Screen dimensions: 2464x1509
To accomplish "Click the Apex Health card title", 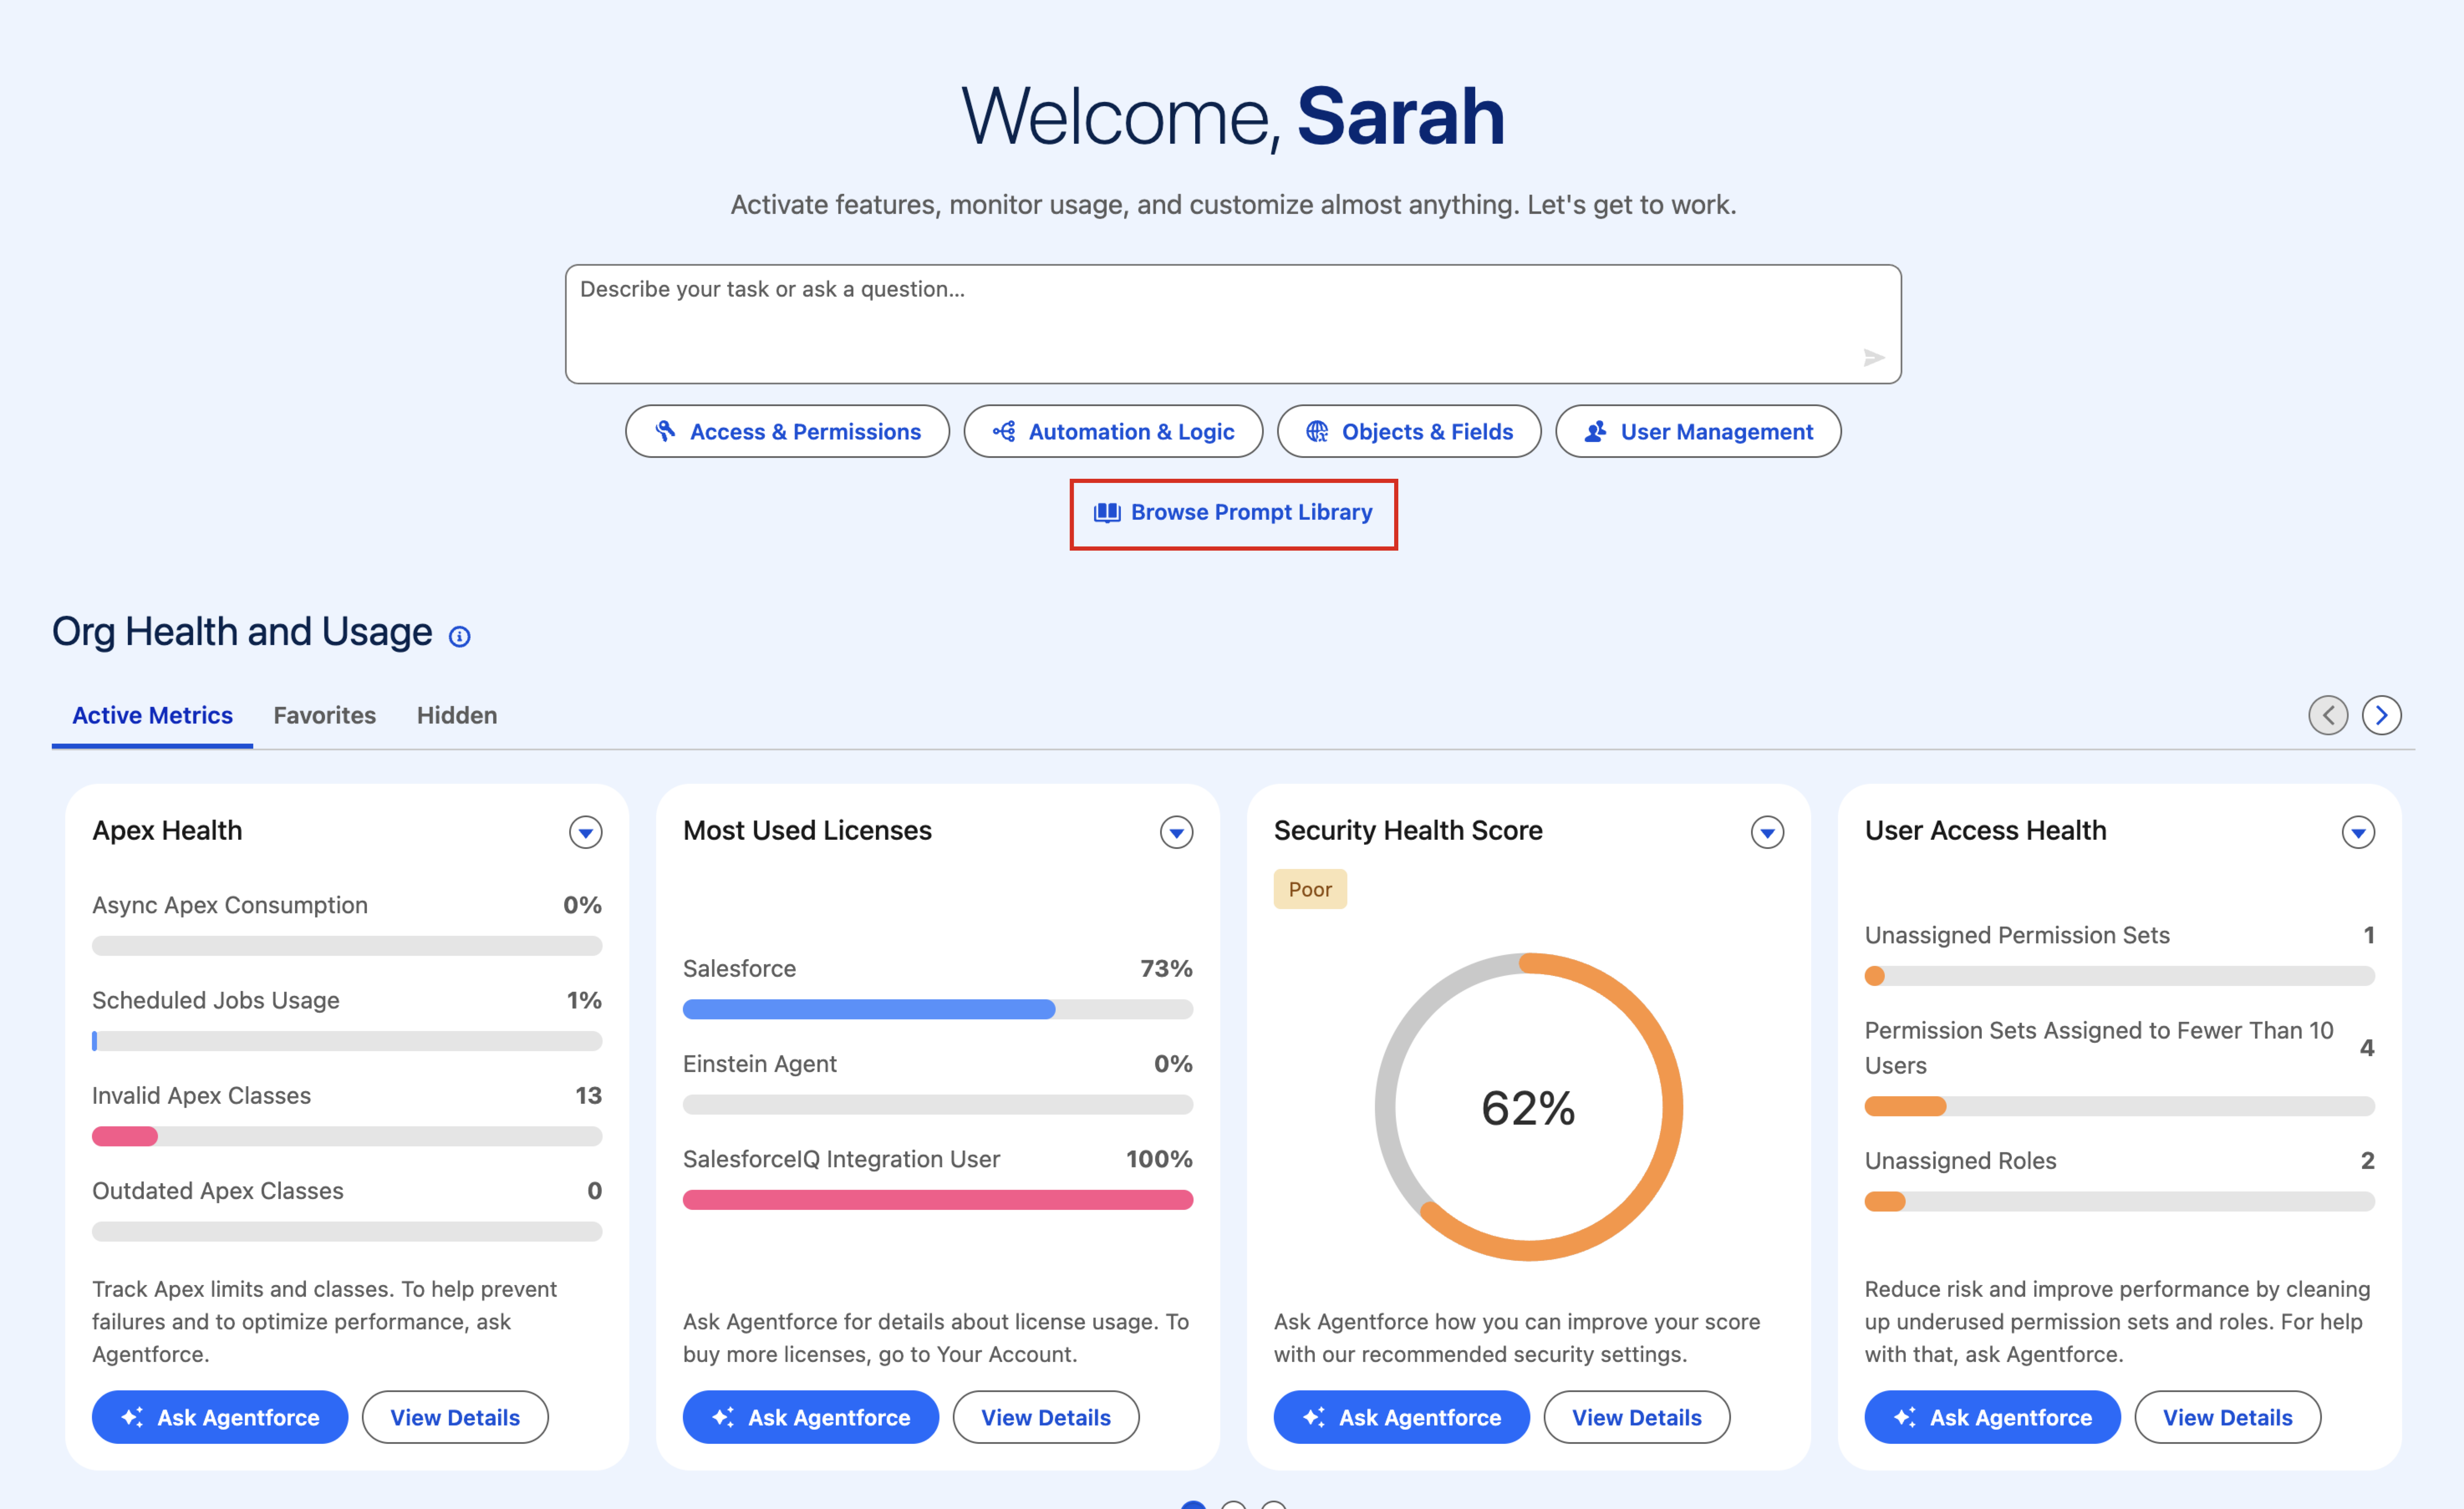I will [x=167, y=830].
